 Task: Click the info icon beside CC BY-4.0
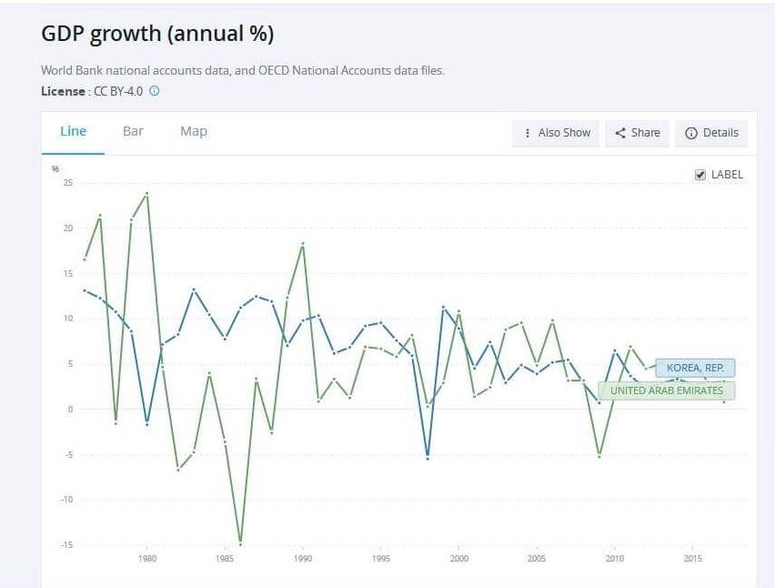point(155,91)
